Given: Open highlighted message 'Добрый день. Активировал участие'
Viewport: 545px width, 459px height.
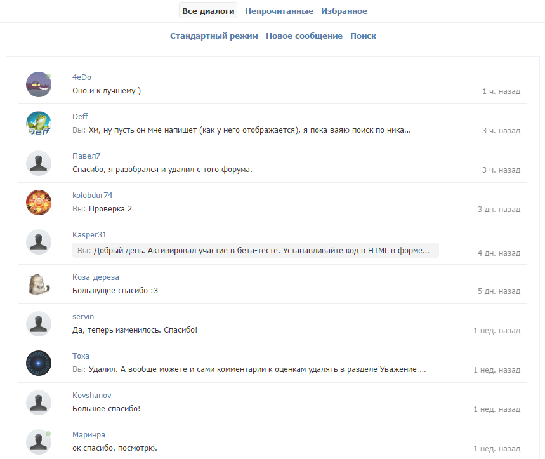Looking at the screenshot, I should tap(256, 250).
